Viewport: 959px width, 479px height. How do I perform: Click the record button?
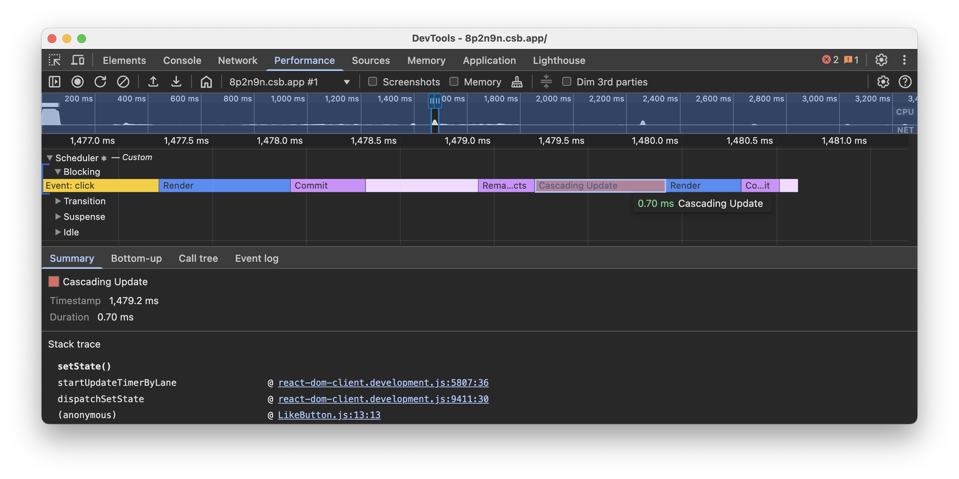tap(78, 82)
